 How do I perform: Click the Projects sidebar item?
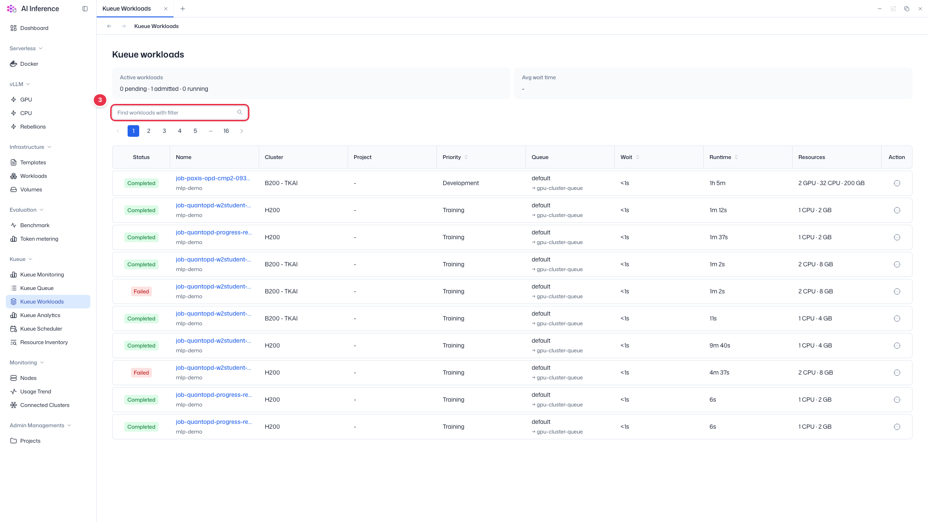pos(48,441)
